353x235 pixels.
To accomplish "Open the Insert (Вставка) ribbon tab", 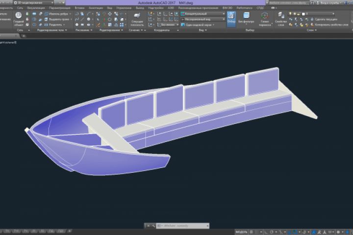I will 79,8.
